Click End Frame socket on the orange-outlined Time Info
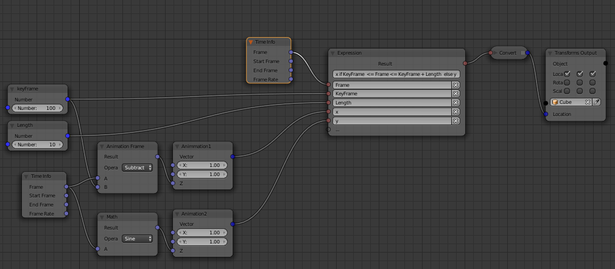 coord(290,70)
